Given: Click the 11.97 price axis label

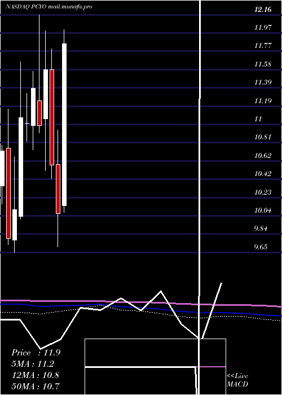Looking at the screenshot, I should point(263,28).
